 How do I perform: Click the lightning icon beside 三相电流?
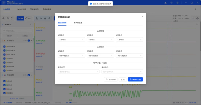5,41
